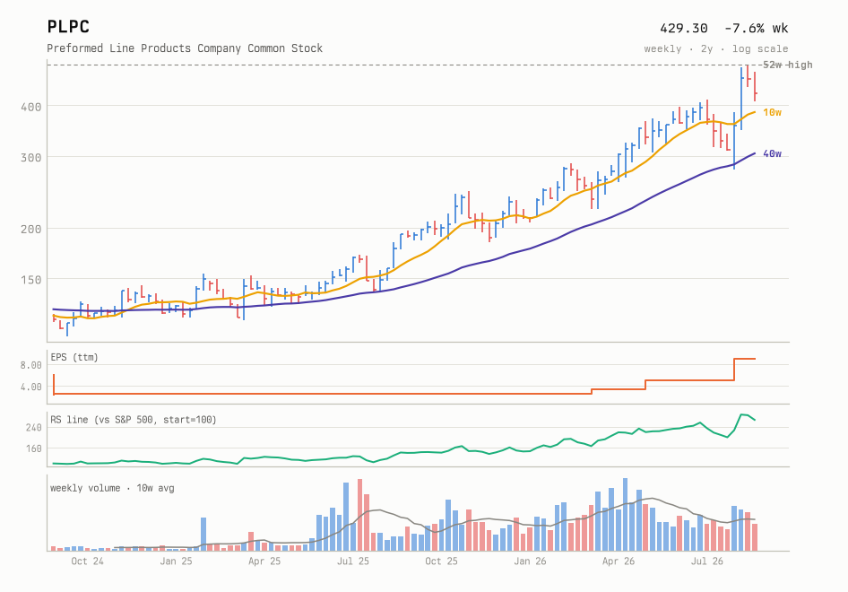Click the company name 'Preformed Line Products Company Common Stock'
The width and height of the screenshot is (848, 592).
coord(185,48)
